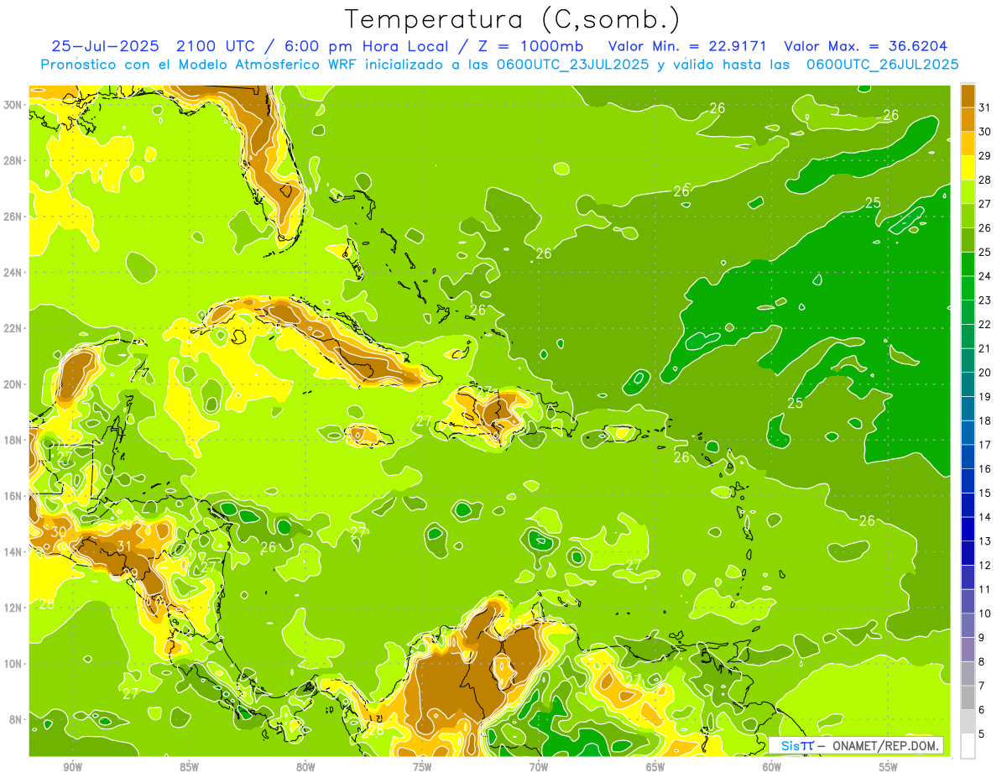Click the white swatch below 5 in the color bar
Screen dimensions: 1007x778
coord(968,746)
